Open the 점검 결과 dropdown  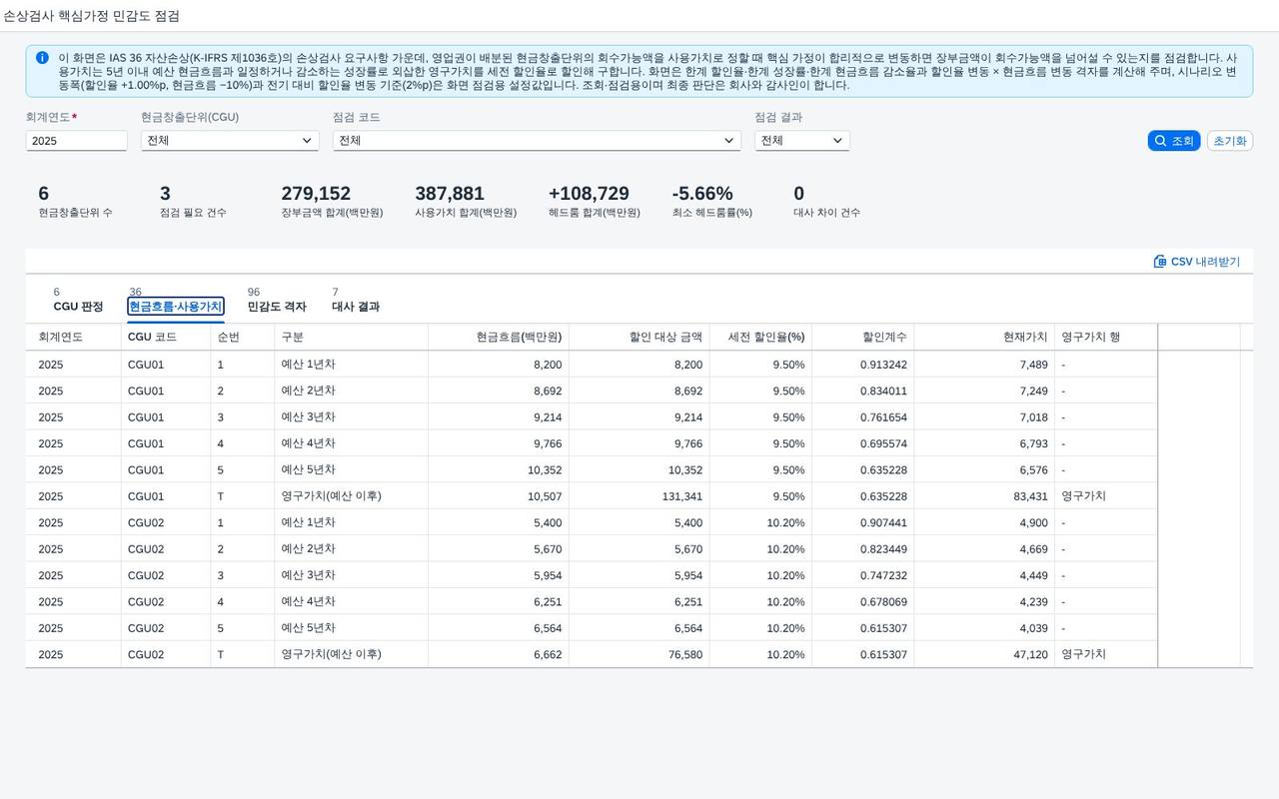[x=802, y=141]
